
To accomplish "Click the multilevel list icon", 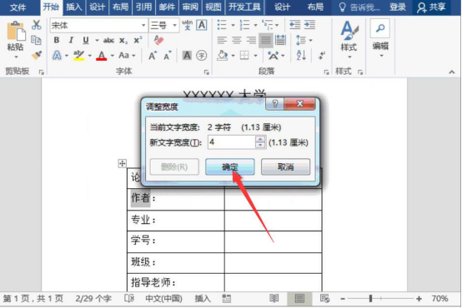I will coord(267,25).
